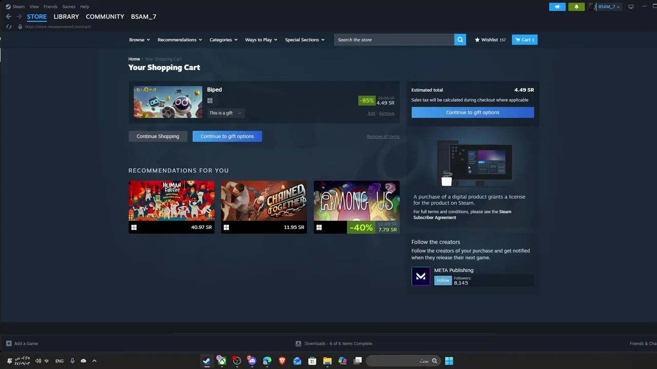Open Microsoft Store in the taskbar
This screenshot has height=369, width=657.
pos(312,361)
